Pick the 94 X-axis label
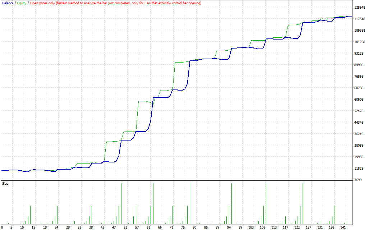 (229, 227)
